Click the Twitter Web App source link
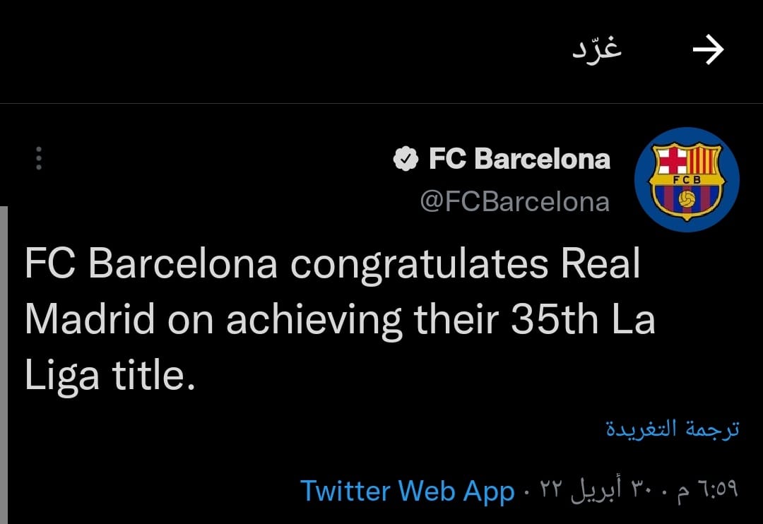The height and width of the screenshot is (524, 763). 407,491
